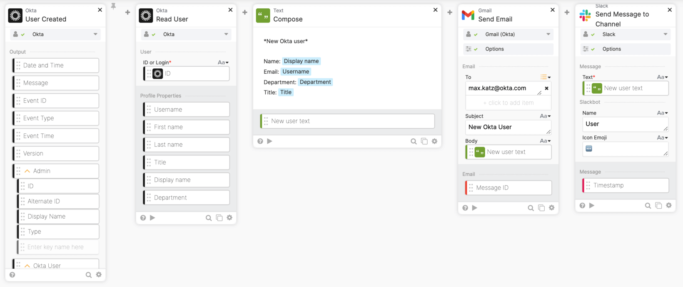
Task: Duplicate the Gmail Send Email card
Action: (x=541, y=208)
